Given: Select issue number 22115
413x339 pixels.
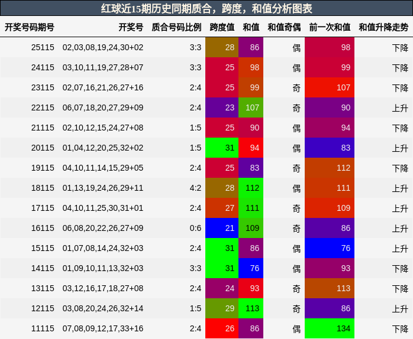Looking at the screenshot, I should click(43, 107).
